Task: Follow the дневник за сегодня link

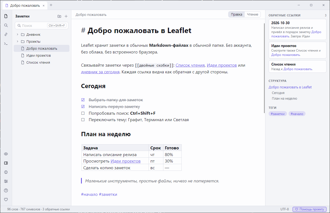Action: click(x=100, y=72)
